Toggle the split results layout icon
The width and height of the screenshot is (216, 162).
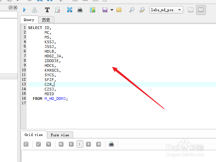[x=201, y=10]
